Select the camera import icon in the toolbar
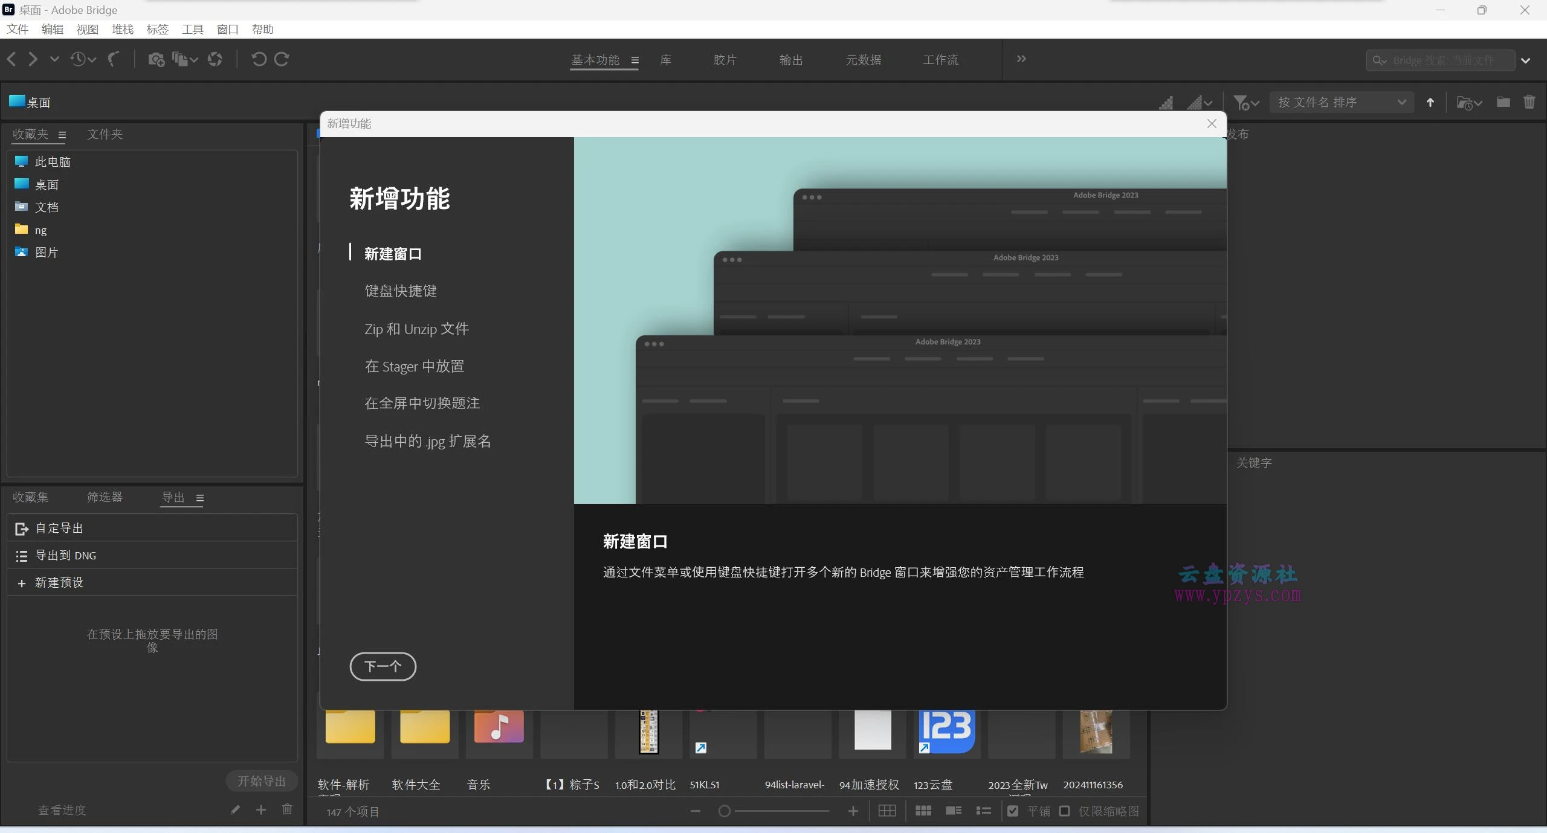1547x833 pixels. pos(157,59)
